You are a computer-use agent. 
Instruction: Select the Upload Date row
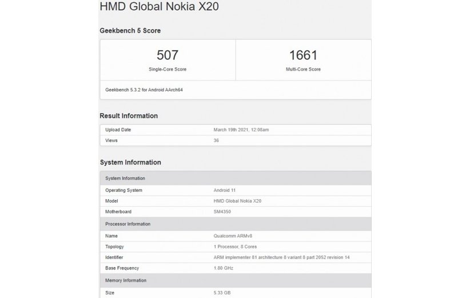[x=236, y=130]
